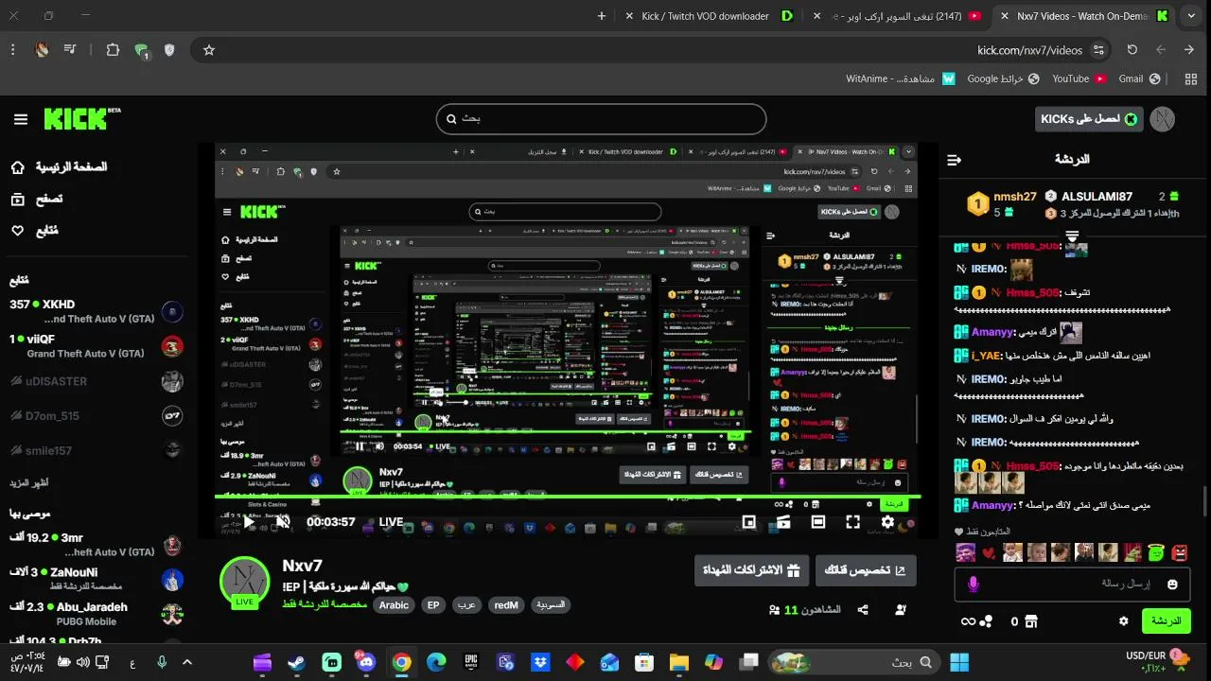Expand أظهر المزيد in the followed list
Screen dimensions: 1211x681
click(x=29, y=482)
